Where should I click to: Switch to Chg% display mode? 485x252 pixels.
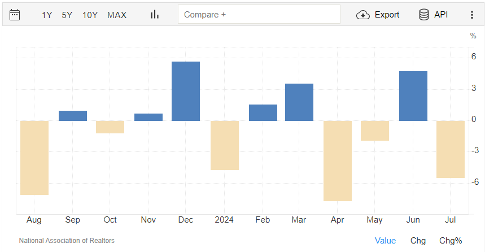click(451, 241)
